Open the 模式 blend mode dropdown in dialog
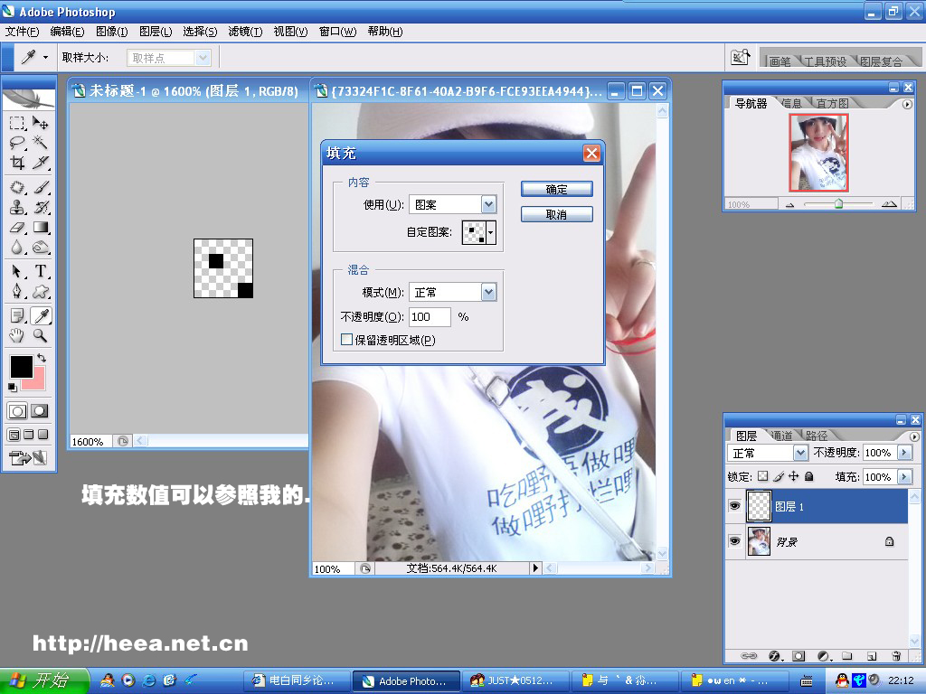 pyautogui.click(x=488, y=292)
